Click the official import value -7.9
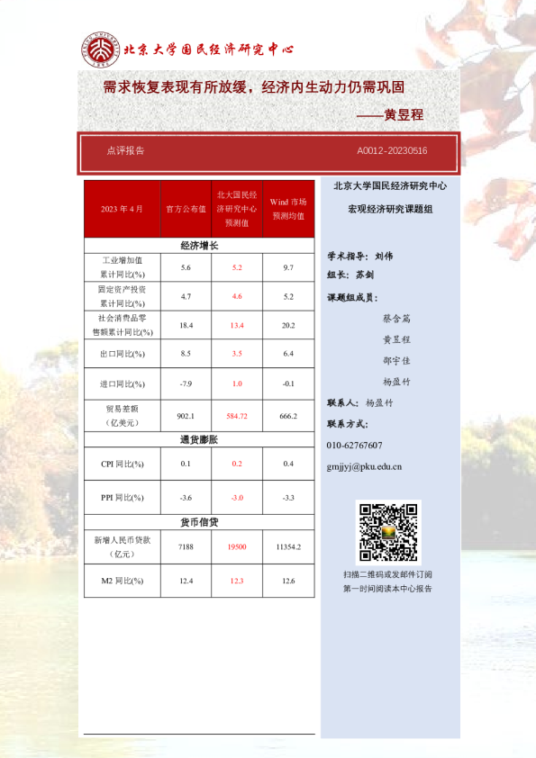536x758 pixels. point(186,384)
